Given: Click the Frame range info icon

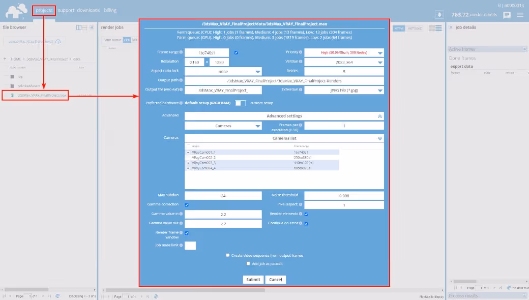Looking at the screenshot, I should (181, 52).
